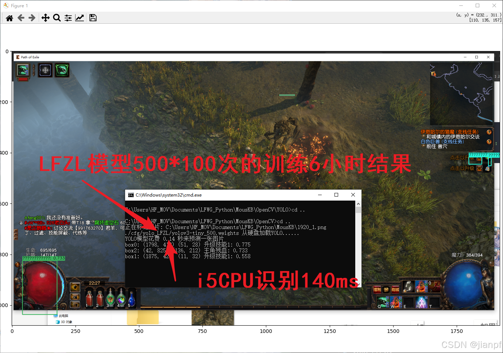Viewport: 503px width, 353px height.
Task: Click the empty E skill slot
Action: 409,302
